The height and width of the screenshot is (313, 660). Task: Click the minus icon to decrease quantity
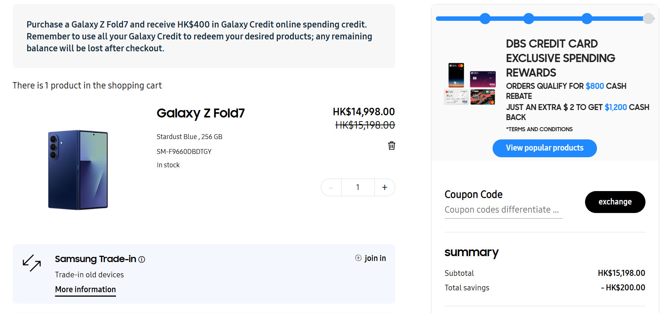pyautogui.click(x=331, y=187)
